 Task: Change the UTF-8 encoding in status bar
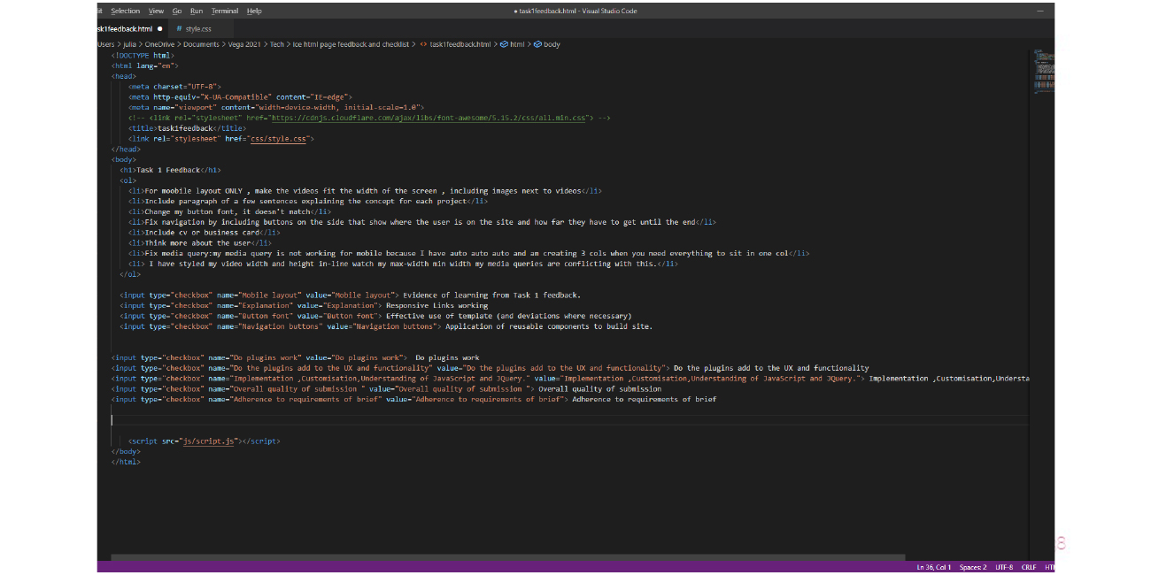pos(1004,567)
